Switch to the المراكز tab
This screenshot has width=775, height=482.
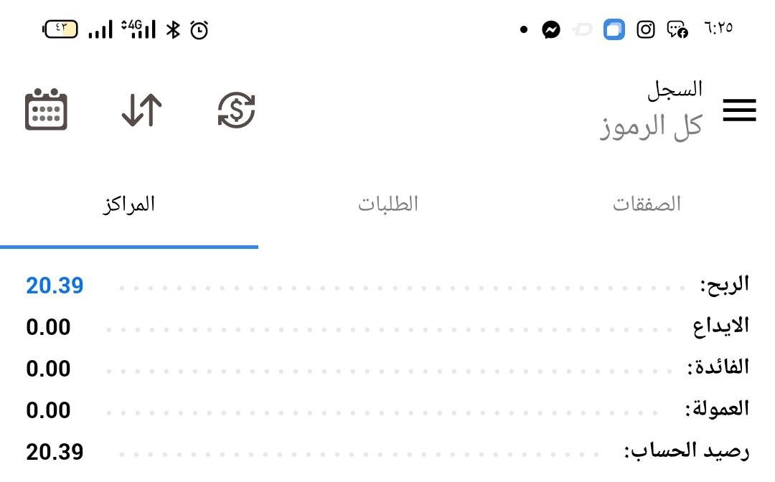[x=128, y=204]
